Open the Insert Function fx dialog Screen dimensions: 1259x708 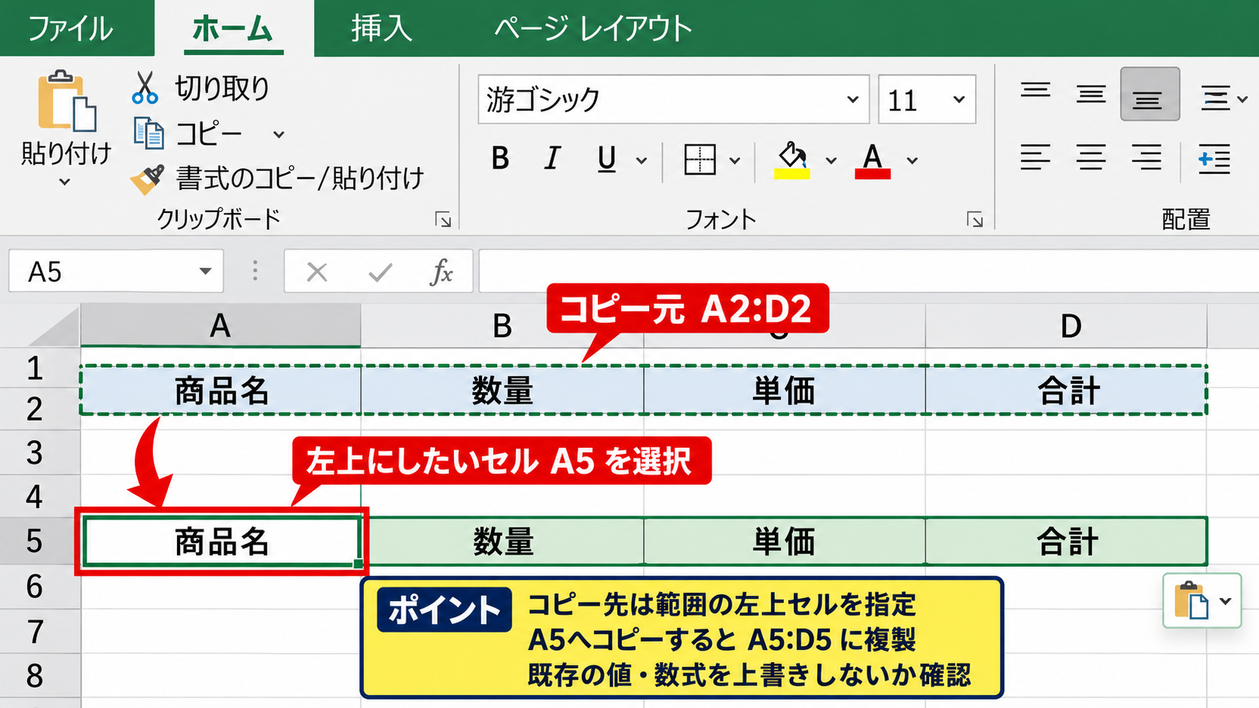tap(441, 272)
